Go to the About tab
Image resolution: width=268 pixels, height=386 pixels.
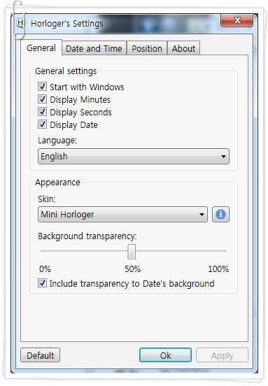point(183,48)
